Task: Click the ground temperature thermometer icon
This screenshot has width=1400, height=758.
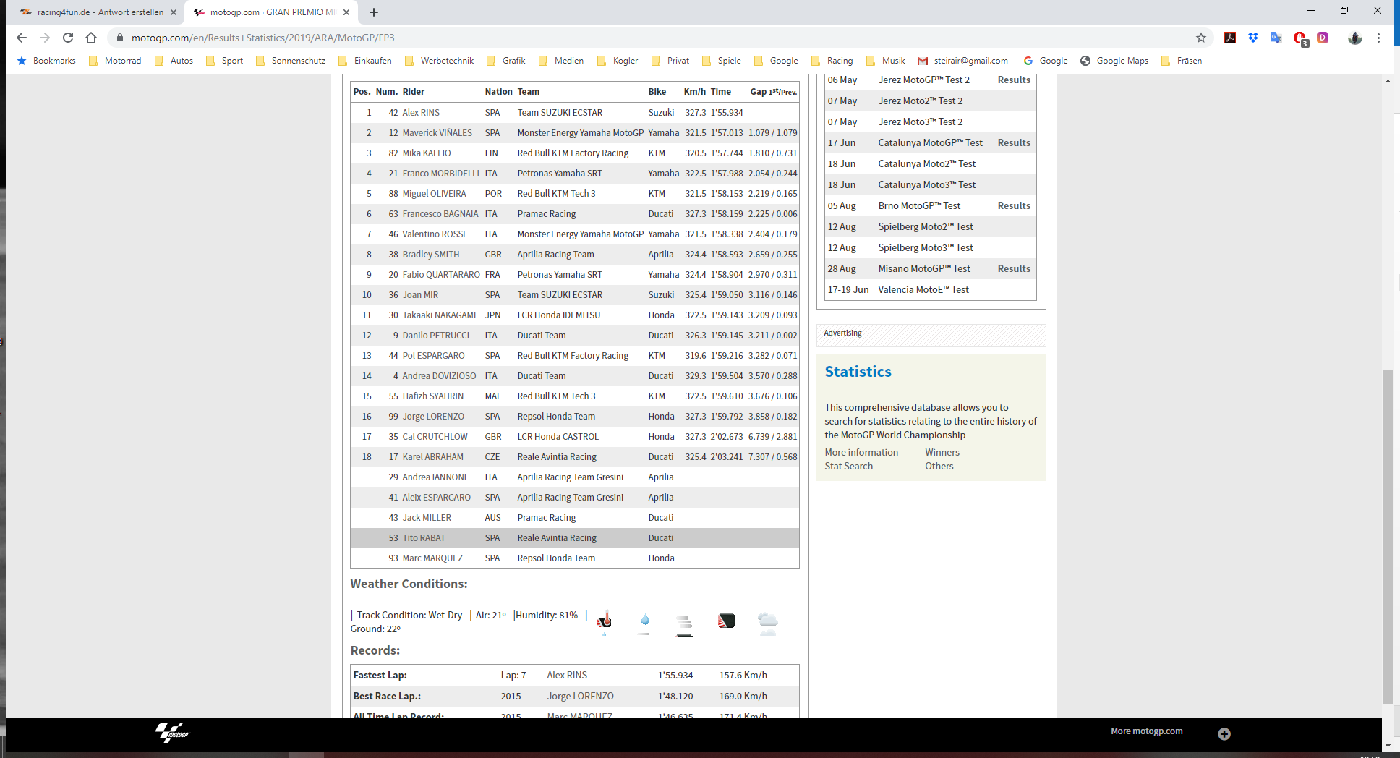Action: tap(605, 621)
